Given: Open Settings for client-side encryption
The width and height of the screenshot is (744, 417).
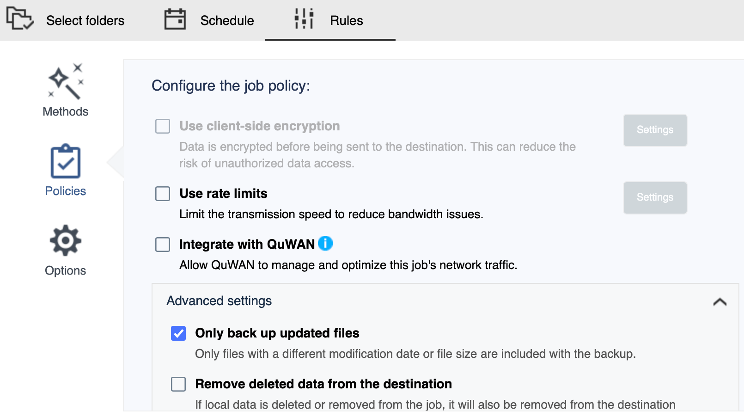Looking at the screenshot, I should [x=655, y=130].
